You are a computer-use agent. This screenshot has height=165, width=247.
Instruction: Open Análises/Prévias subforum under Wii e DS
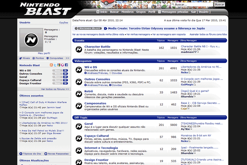[x=98, y=73]
